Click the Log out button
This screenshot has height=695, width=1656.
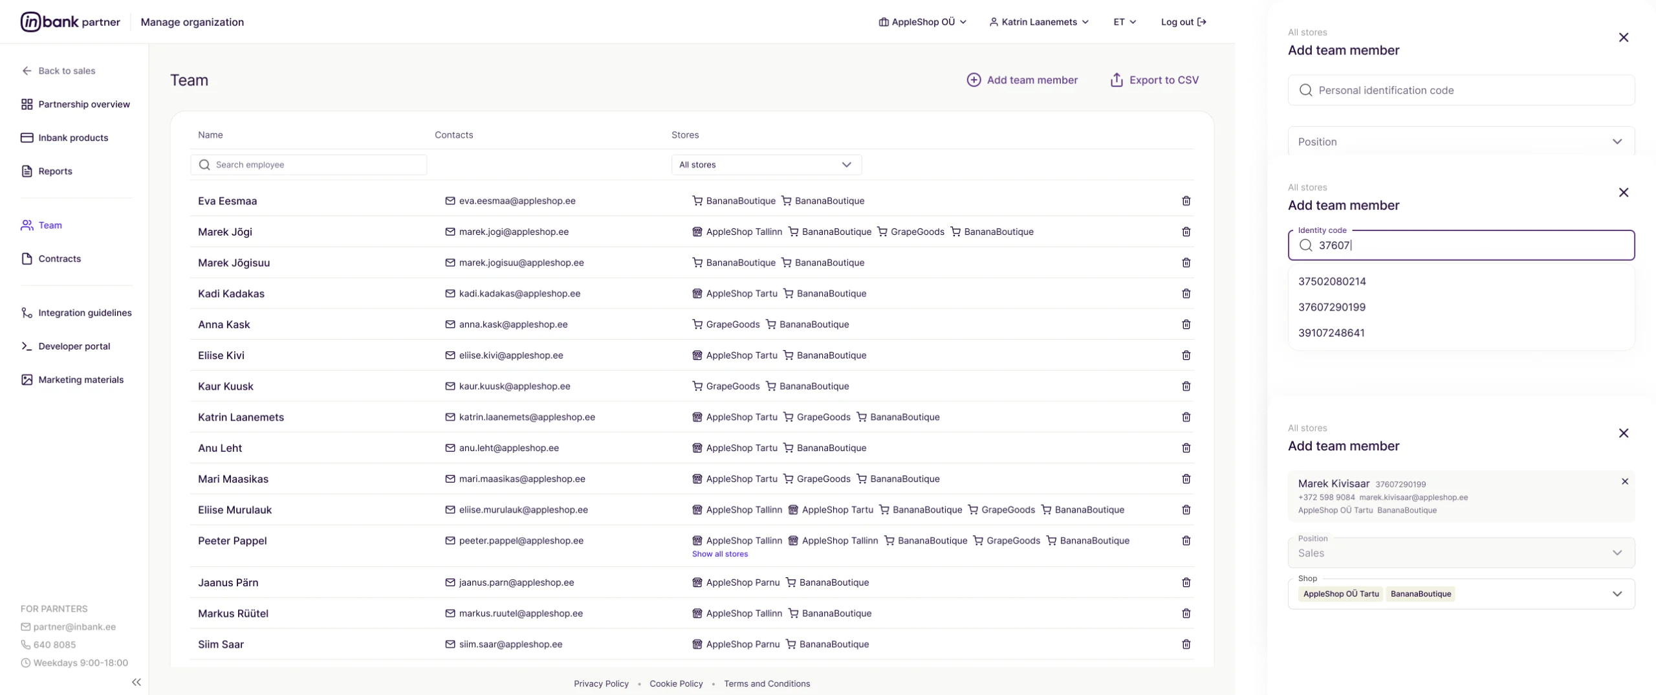tap(1183, 22)
